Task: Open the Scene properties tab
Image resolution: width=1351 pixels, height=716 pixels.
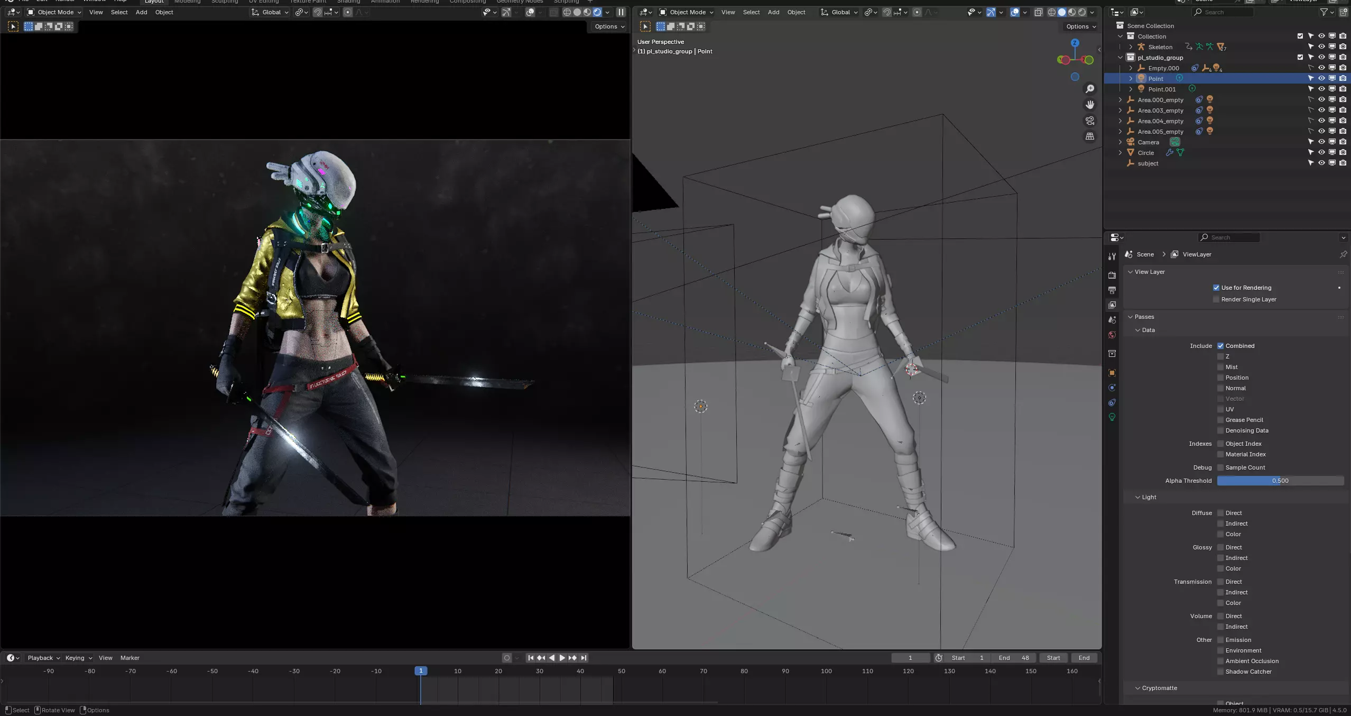Action: coord(1112,320)
